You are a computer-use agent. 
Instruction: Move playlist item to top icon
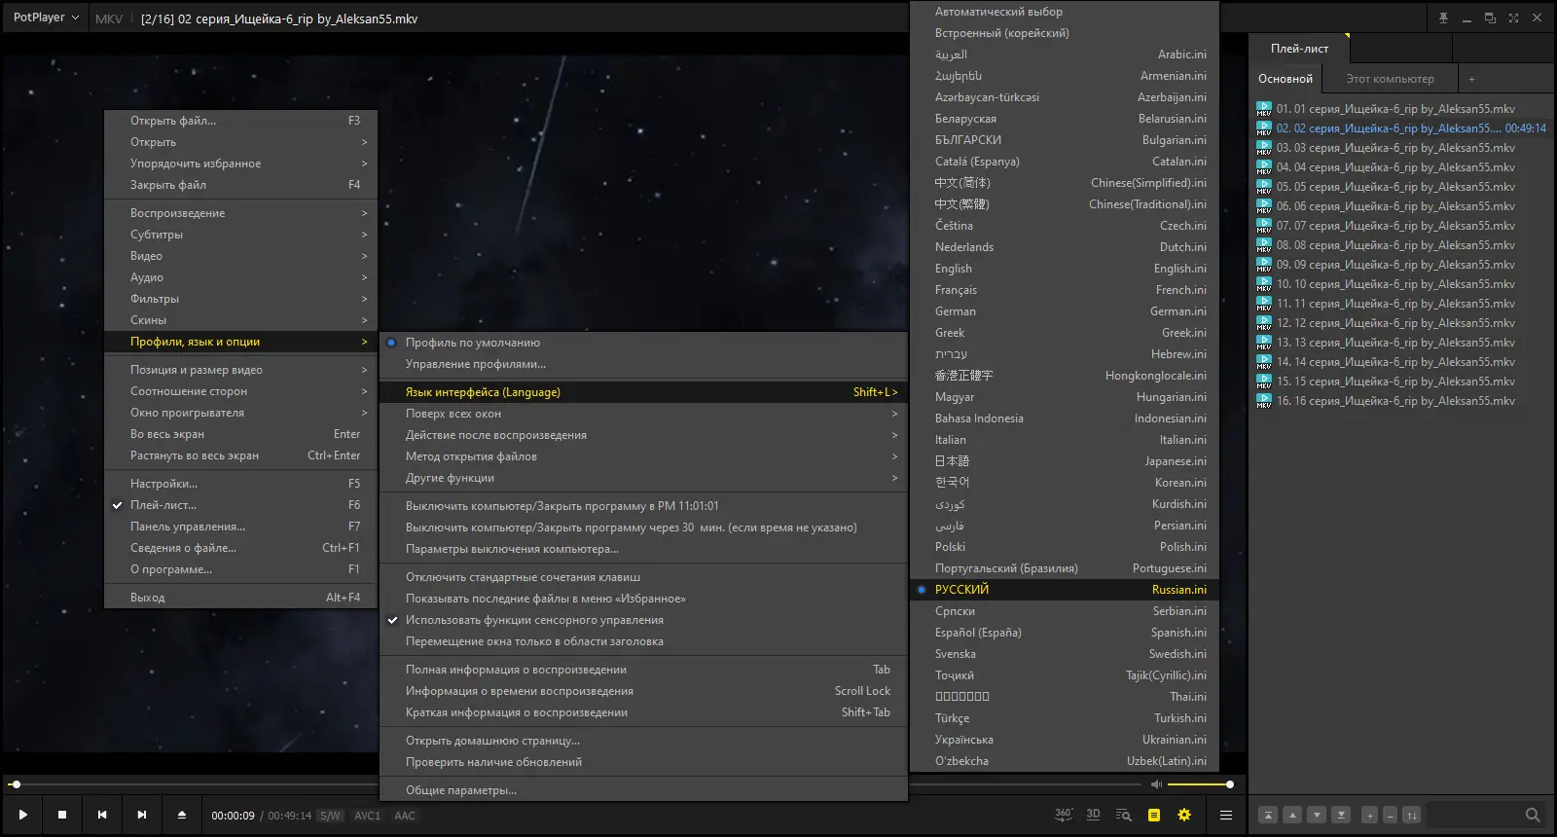click(x=1268, y=815)
